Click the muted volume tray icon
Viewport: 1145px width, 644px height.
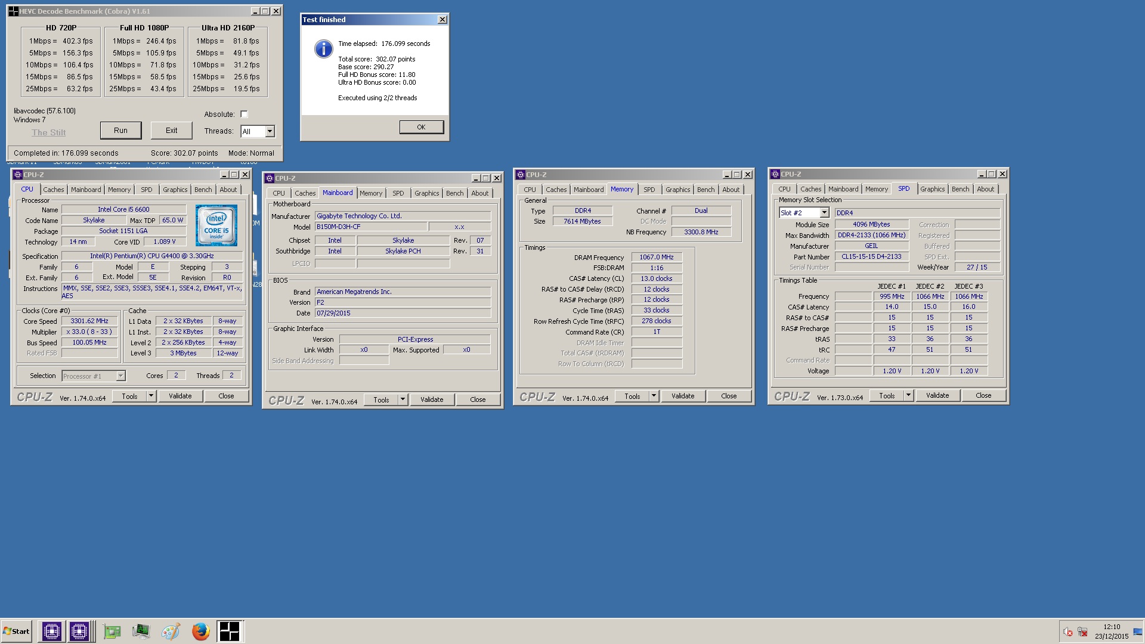click(x=1068, y=632)
